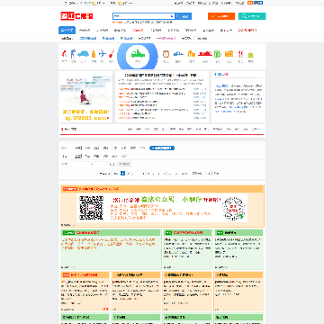The image size is (324, 324).
Task: Select the red guitar category icon
Action: point(112,54)
